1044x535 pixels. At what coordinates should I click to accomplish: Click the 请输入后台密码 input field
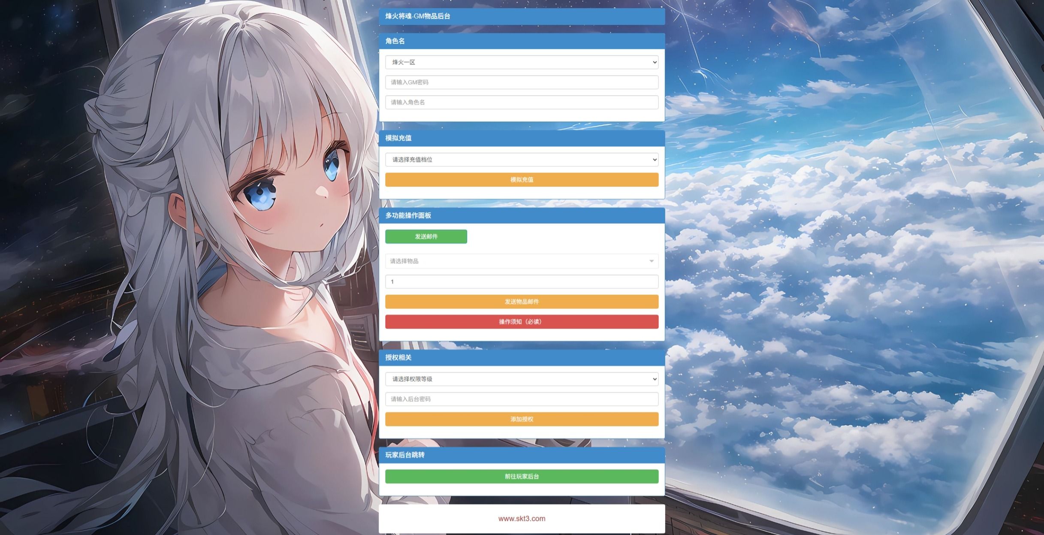522,399
